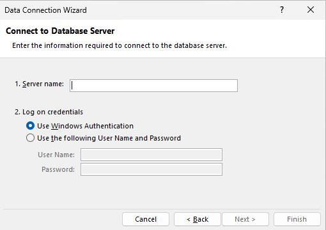Click the 'Data Connection Wizard' title text
Image resolution: width=326 pixels, height=230 pixels.
(x=45, y=10)
